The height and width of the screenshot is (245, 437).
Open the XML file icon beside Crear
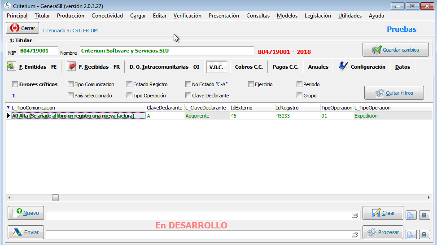coord(411,215)
